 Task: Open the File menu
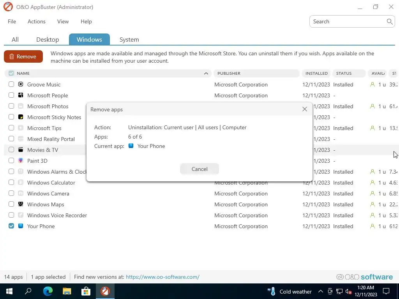(12, 22)
